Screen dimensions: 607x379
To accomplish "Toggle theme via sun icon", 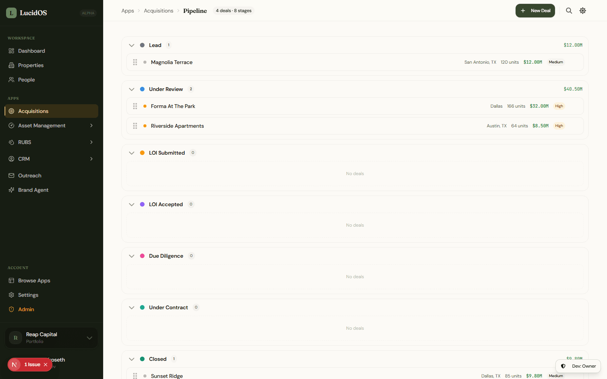I will [x=583, y=11].
